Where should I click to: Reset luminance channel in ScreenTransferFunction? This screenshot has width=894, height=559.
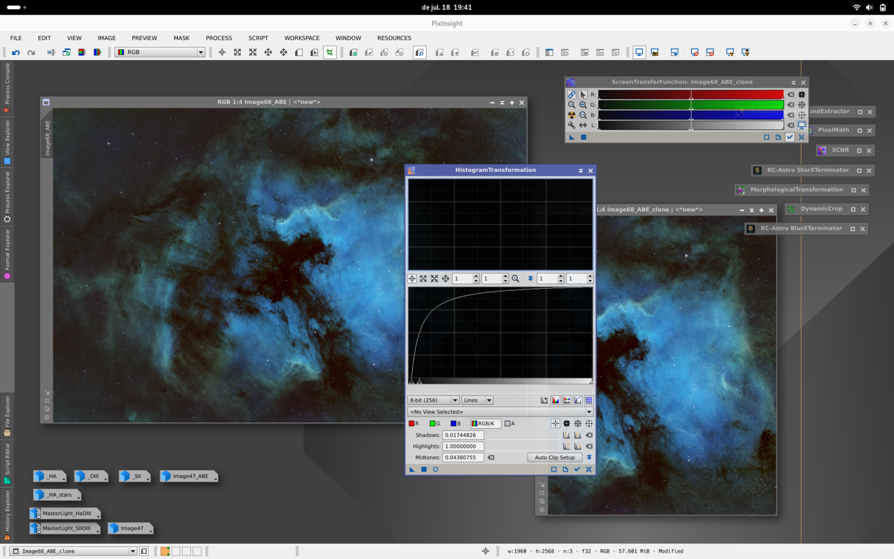[790, 125]
